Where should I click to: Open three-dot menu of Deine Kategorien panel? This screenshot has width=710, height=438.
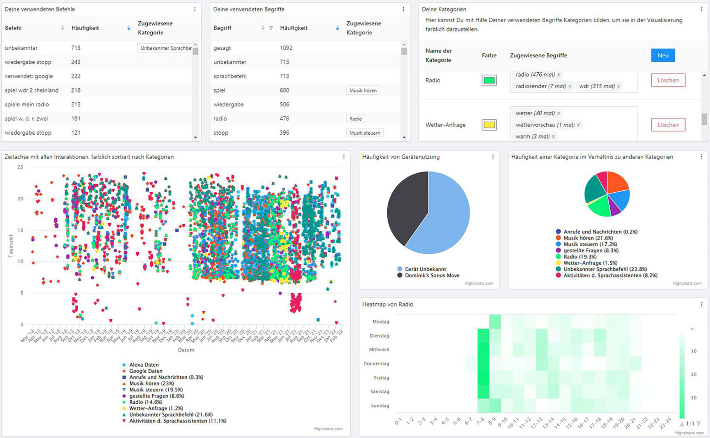click(701, 9)
